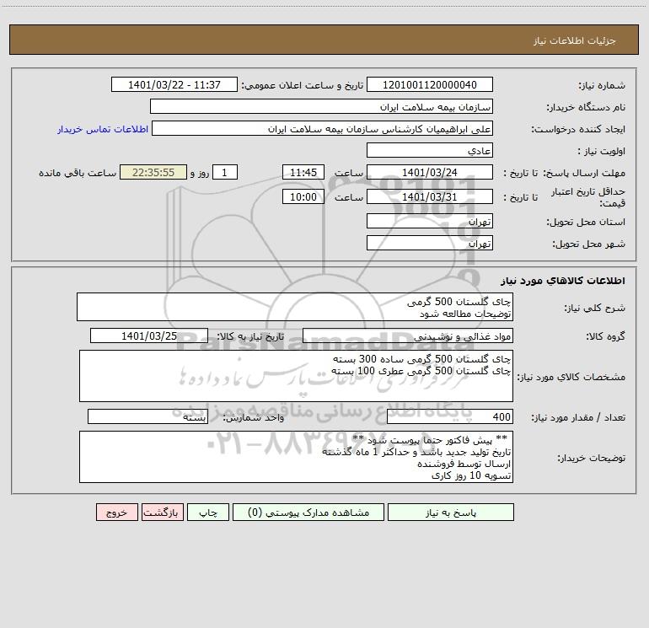The height and width of the screenshot is (628, 649).
Task: Click the شرح کلی نیاز label
Action: (x=595, y=308)
